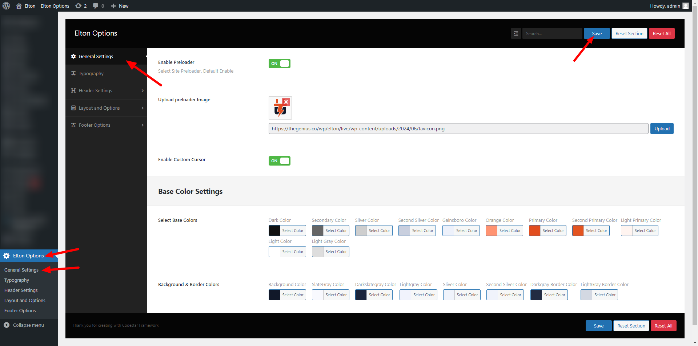
Task: Remove the preloader image via red X
Action: pos(286,102)
